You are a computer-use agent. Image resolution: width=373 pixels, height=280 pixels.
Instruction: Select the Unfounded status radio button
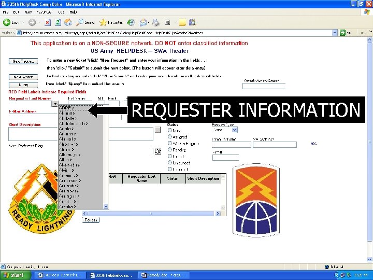(x=170, y=163)
